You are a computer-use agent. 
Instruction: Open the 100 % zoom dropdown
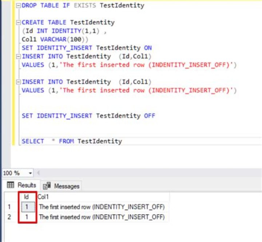30,173
